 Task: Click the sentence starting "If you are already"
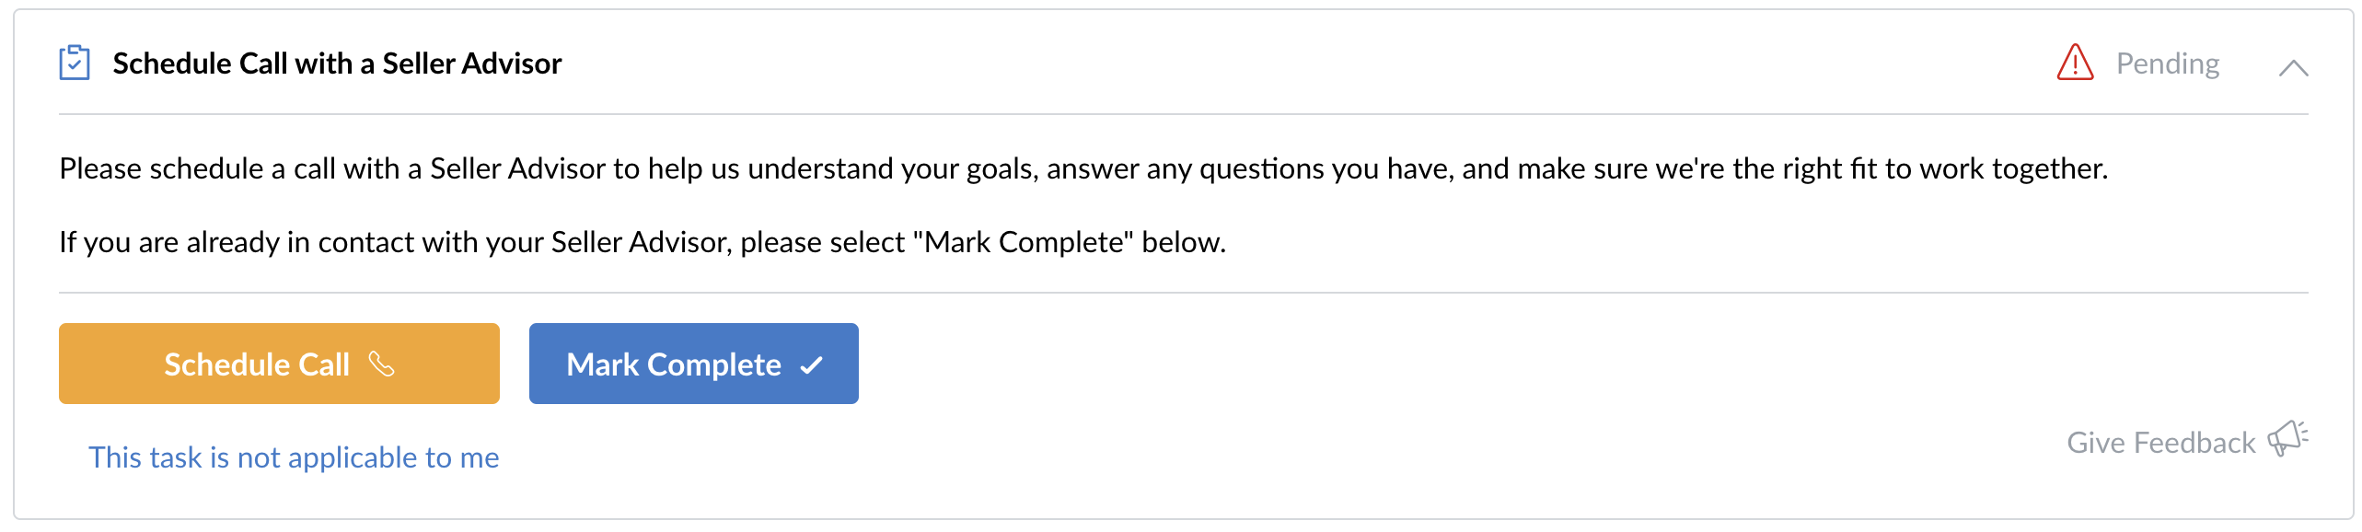(x=643, y=242)
